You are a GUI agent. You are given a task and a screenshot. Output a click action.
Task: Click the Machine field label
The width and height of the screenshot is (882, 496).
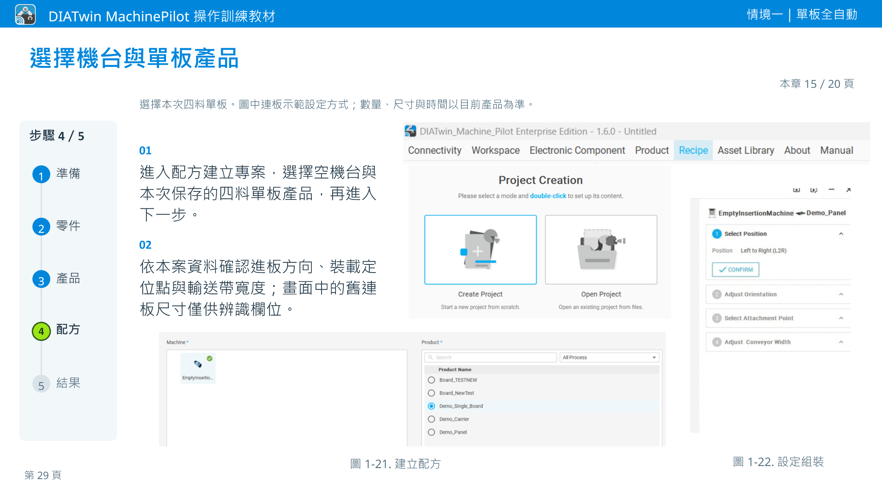pyautogui.click(x=177, y=342)
